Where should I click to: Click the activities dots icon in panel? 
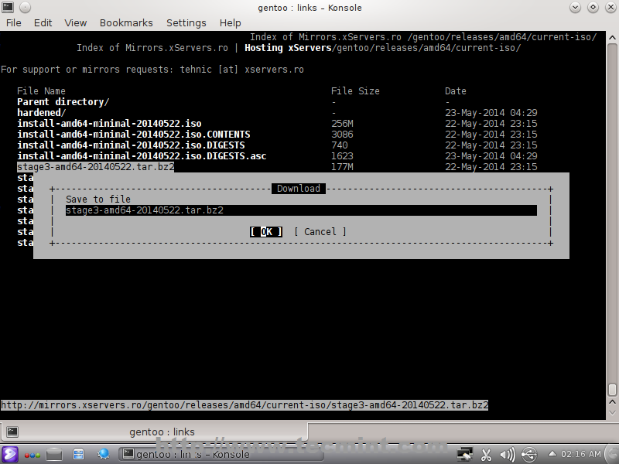(x=32, y=454)
